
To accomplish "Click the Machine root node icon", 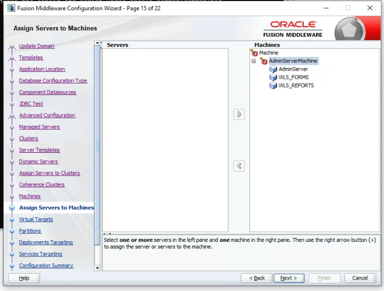I will [254, 52].
